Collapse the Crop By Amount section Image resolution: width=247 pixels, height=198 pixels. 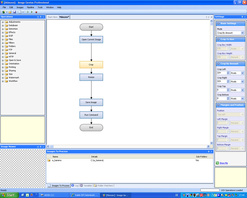point(218,64)
